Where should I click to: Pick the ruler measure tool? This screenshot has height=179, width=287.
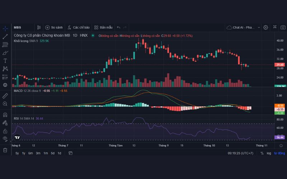point(5,96)
